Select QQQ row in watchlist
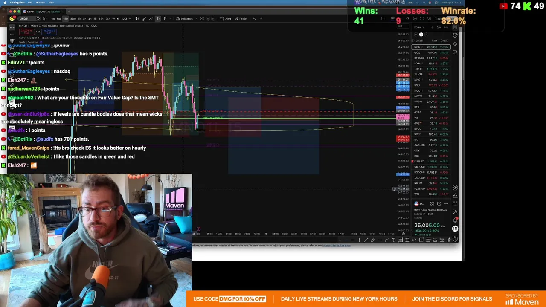Image resolution: width=546 pixels, height=307 pixels. coord(431,52)
